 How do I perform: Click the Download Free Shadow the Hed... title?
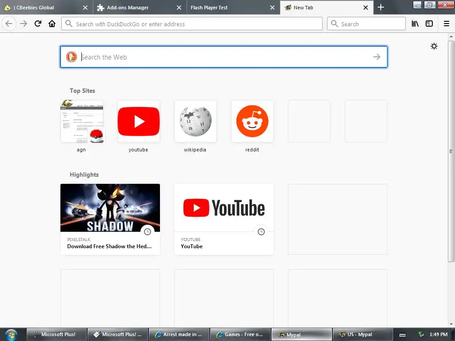[x=109, y=246]
